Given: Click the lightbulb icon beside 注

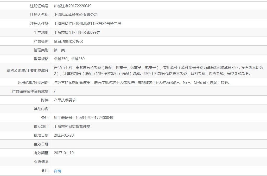Looking at the screenshot, I should tap(43, 171).
